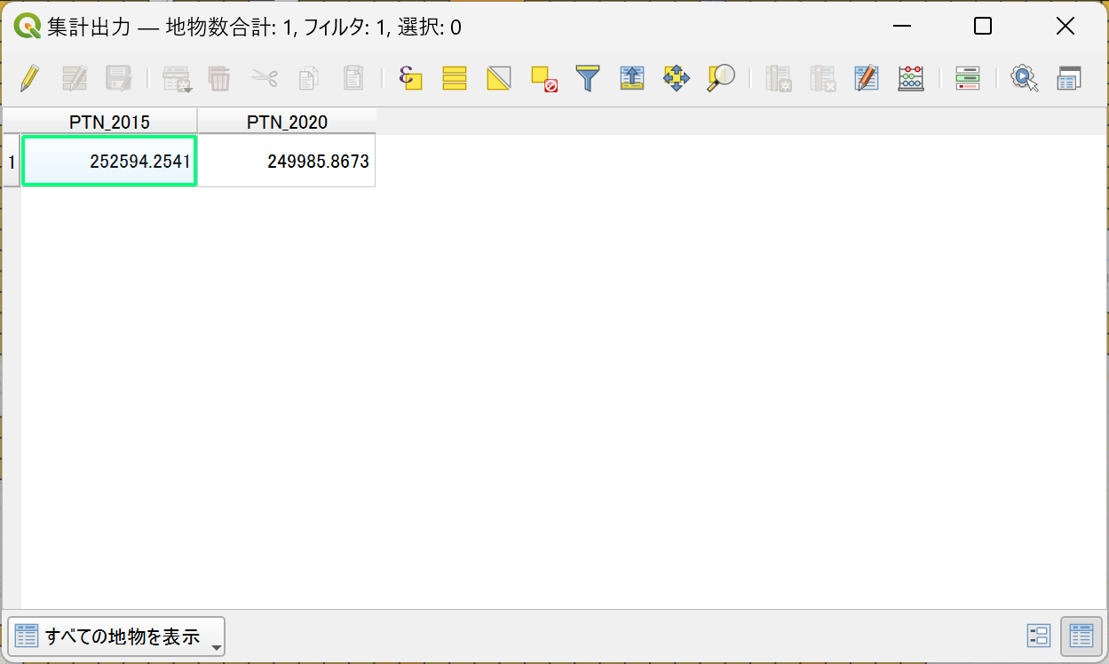Viewport: 1109px width, 664px height.
Task: Switch to form view
Action: point(1038,636)
